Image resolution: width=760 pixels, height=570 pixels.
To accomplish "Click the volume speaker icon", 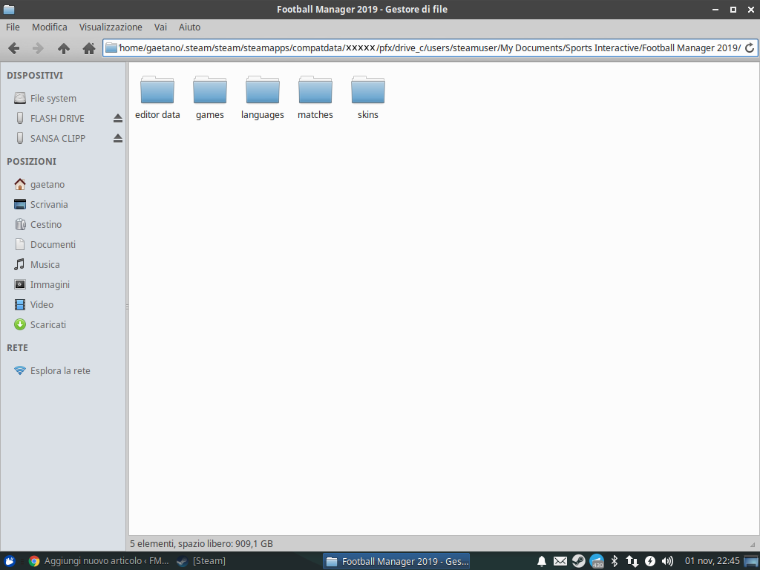I will point(667,561).
